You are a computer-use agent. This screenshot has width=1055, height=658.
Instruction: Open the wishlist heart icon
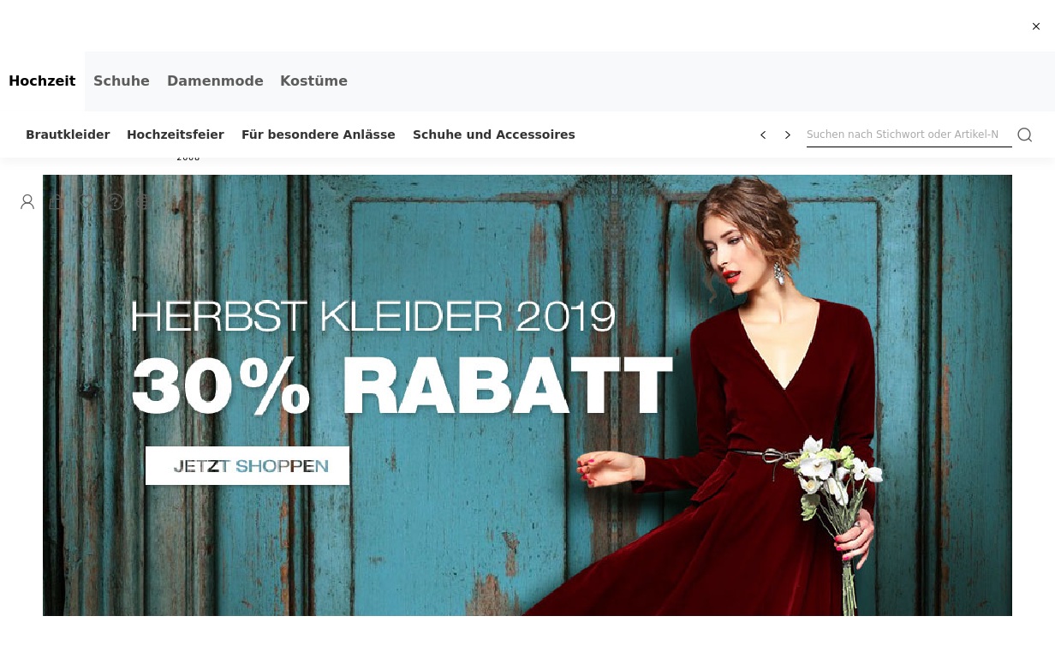tap(86, 202)
